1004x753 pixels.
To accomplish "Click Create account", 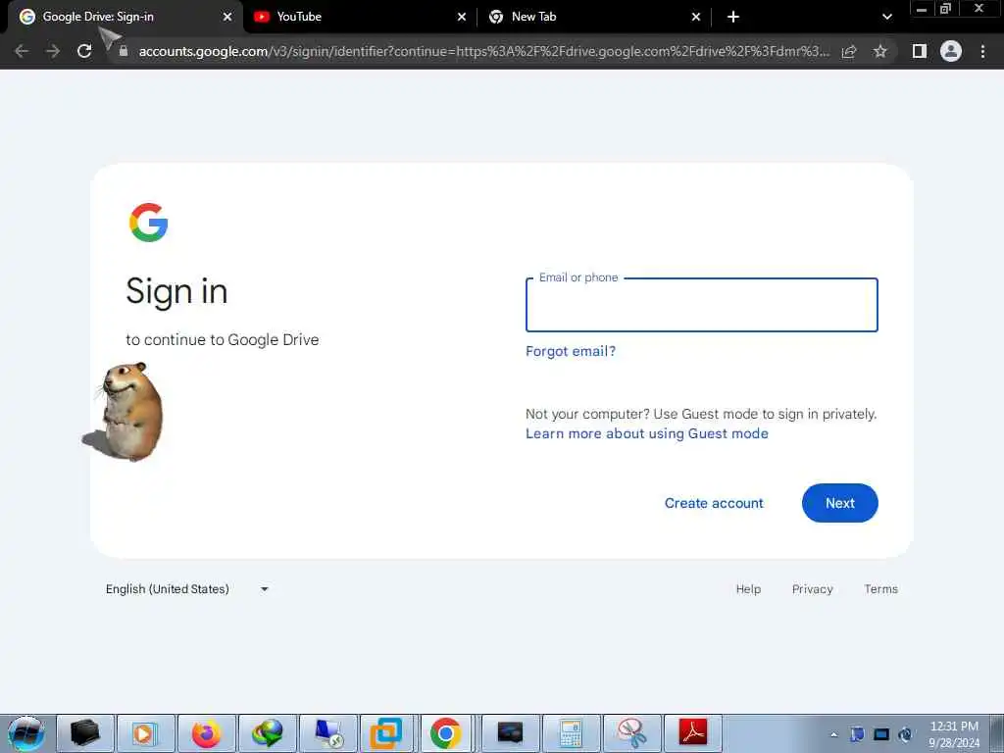I will [714, 503].
